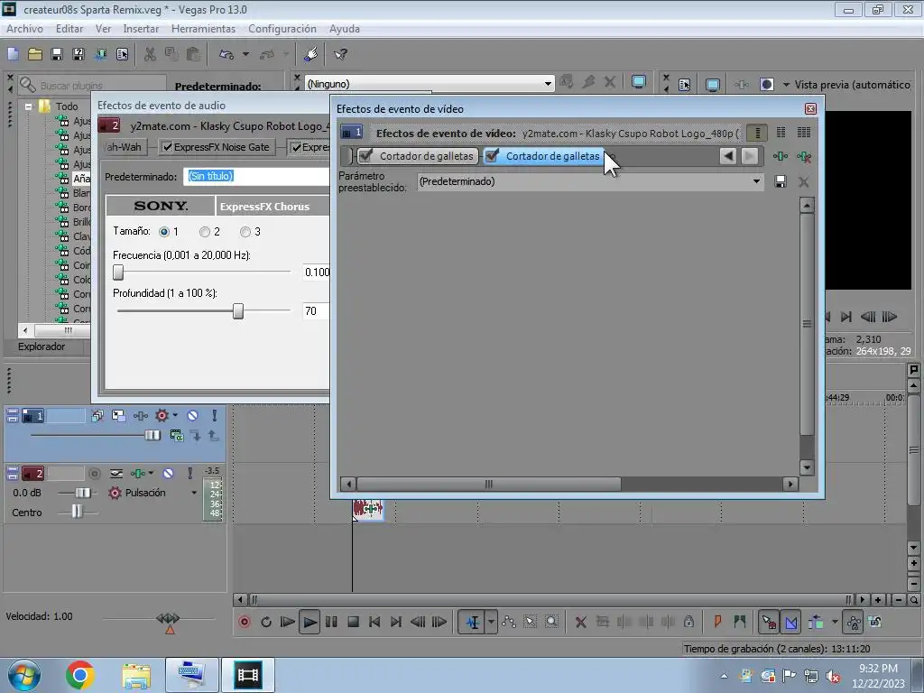Click Play from start in the transport bar
This screenshot has width=924, height=693.
(288, 622)
